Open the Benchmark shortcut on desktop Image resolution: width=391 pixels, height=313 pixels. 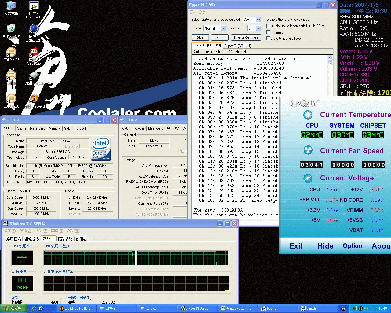point(33,10)
